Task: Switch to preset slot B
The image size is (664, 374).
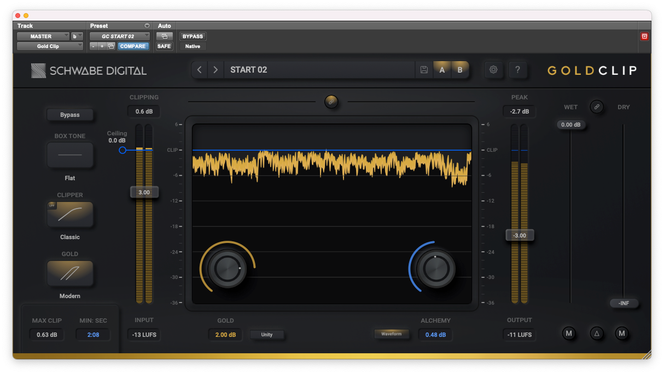Action: click(460, 70)
